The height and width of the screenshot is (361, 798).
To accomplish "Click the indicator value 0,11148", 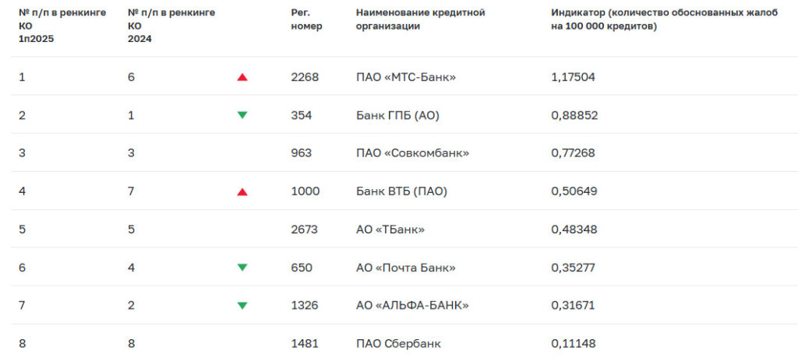I will click(573, 344).
